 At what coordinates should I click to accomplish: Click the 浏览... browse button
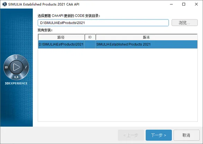(x=184, y=23)
